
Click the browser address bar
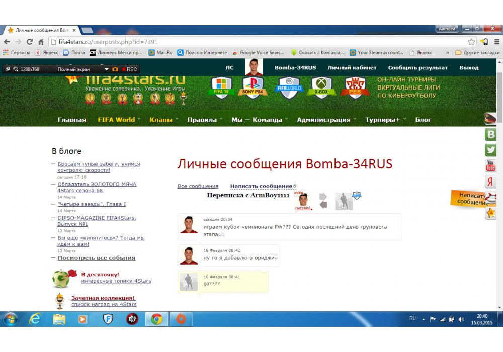tap(251, 42)
